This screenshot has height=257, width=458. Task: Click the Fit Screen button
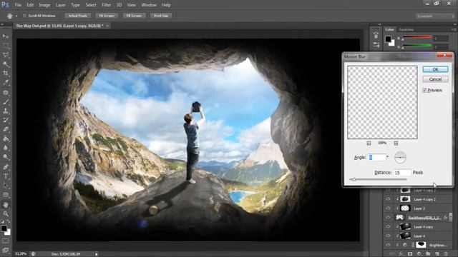[107, 16]
